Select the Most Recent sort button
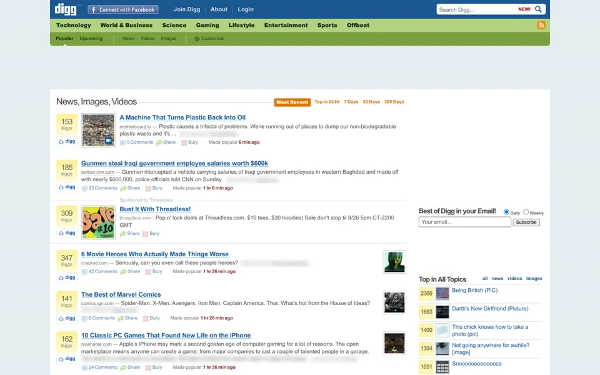Viewport: 600px width, 375px height. click(x=292, y=102)
